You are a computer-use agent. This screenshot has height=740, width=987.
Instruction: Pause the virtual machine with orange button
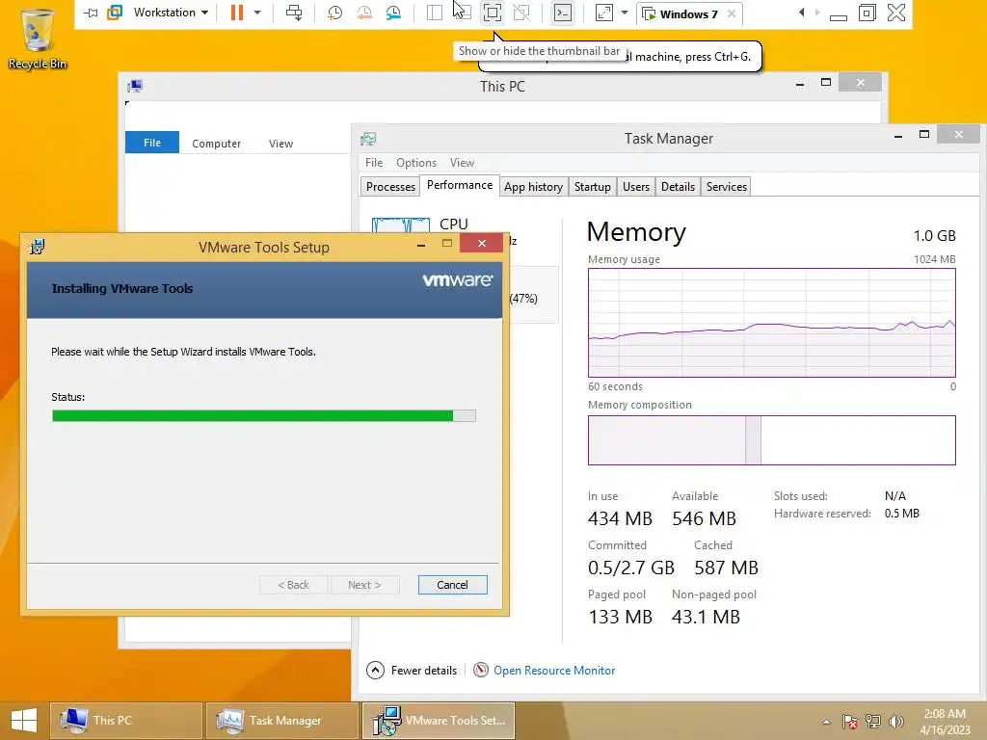[237, 13]
